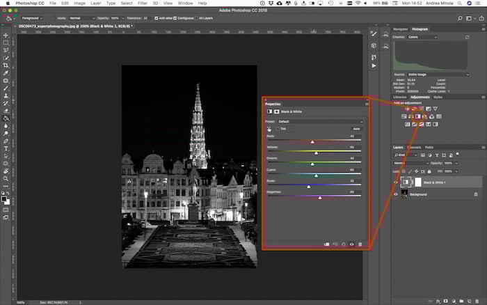The image size is (487, 305).
Task: Select the Lasso tool
Action: 6,50
